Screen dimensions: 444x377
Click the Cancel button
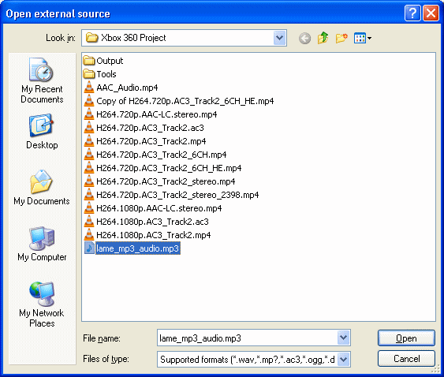(406, 359)
